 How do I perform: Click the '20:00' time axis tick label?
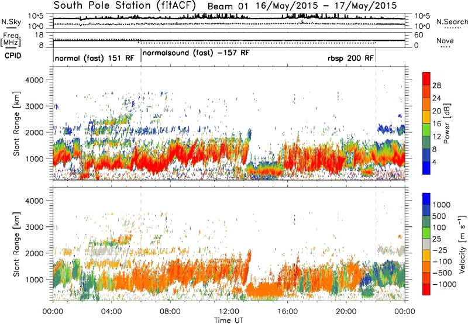coord(346,312)
